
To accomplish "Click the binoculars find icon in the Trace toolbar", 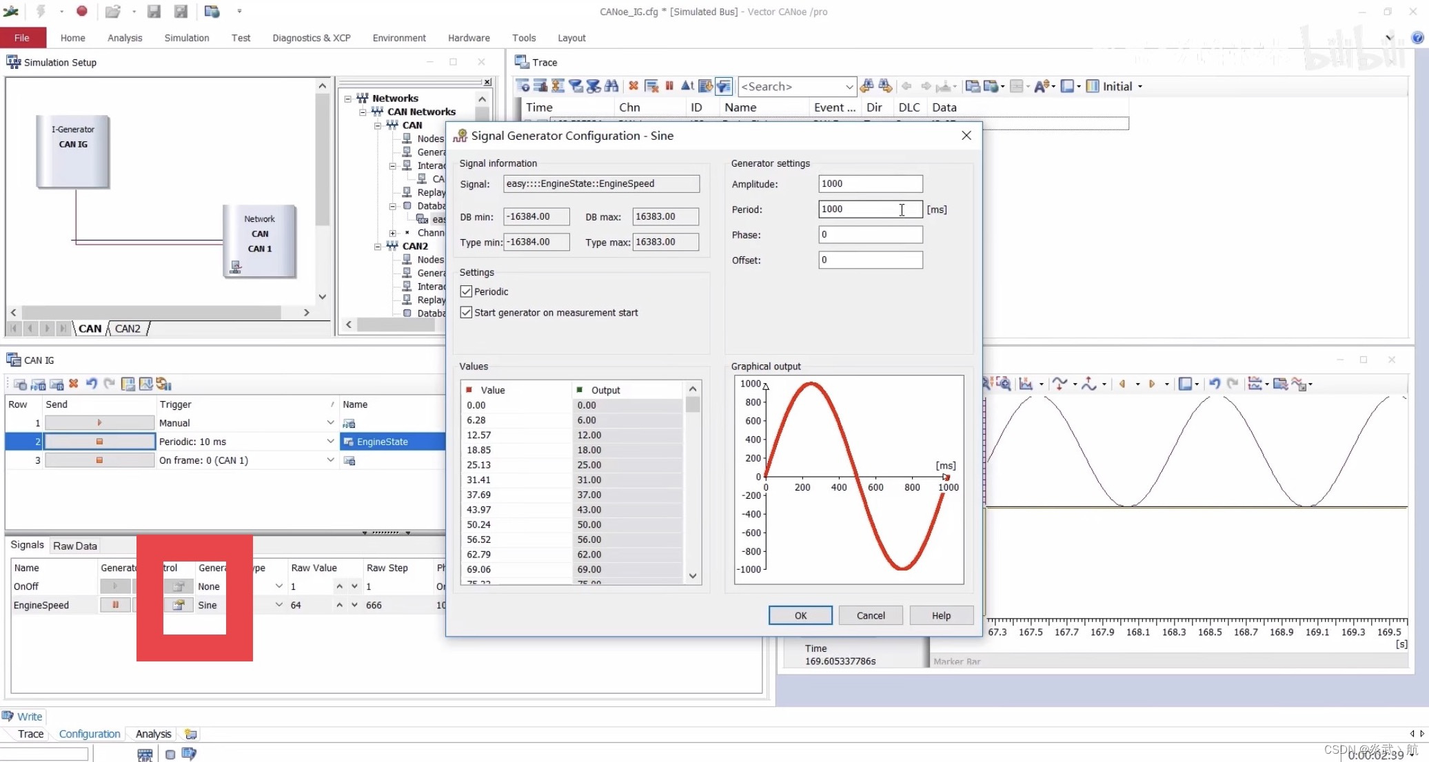I will [x=611, y=86].
